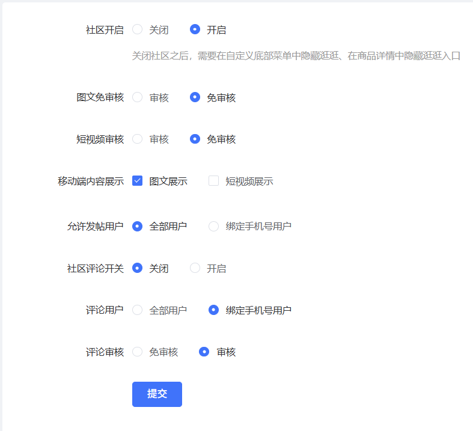Pick 全部用户 for 评论用户

[x=138, y=310]
